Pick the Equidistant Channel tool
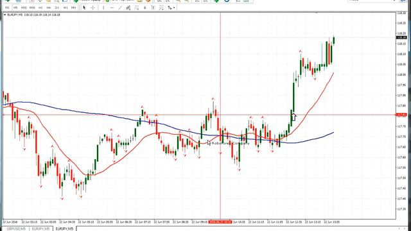The image size is (411, 231). pos(128,8)
